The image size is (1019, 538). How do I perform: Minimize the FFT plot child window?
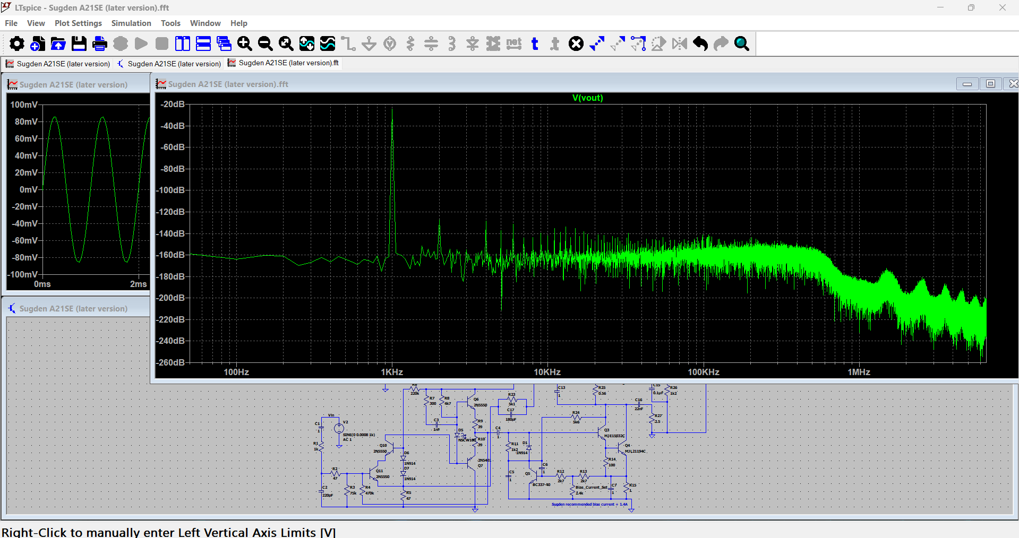click(x=967, y=84)
